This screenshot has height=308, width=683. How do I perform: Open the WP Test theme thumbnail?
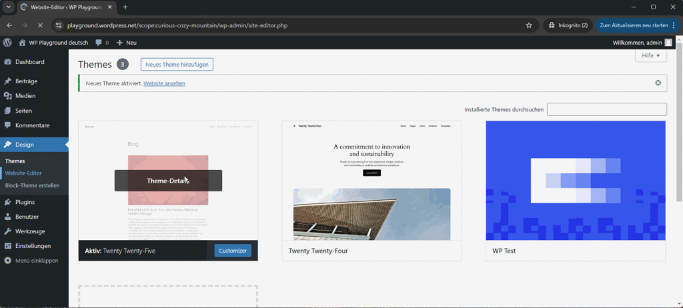point(576,181)
